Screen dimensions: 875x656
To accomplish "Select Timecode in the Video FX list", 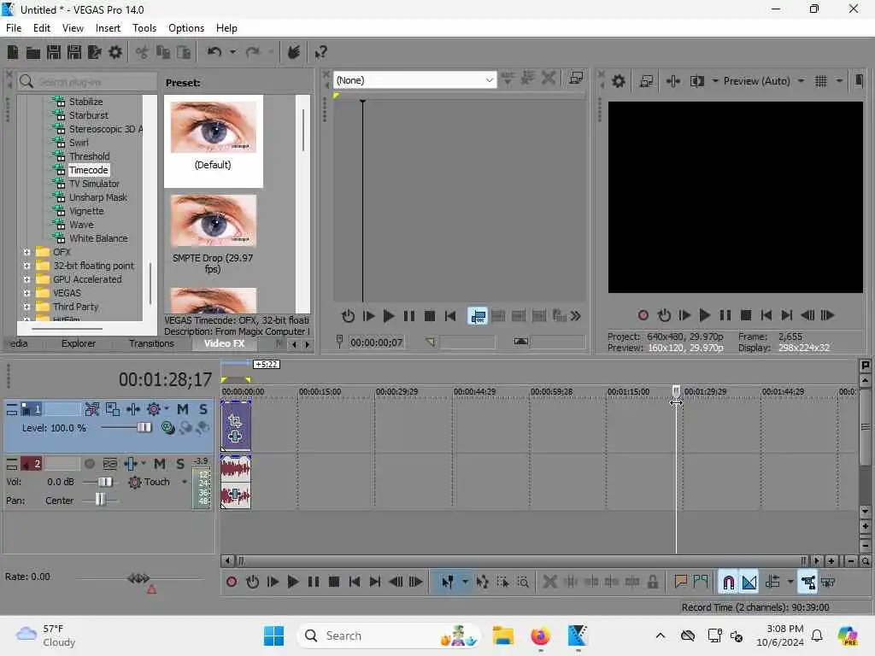I will click(x=88, y=170).
